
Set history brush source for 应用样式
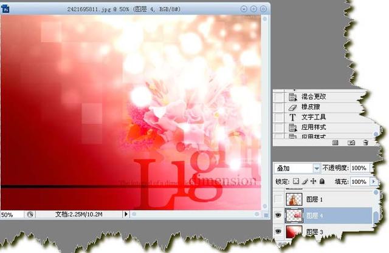(x=278, y=127)
